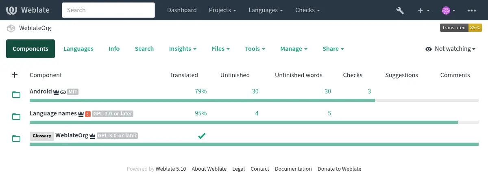488x193 pixels.
Task: Sort by the Checks column header
Action: pyautogui.click(x=353, y=75)
